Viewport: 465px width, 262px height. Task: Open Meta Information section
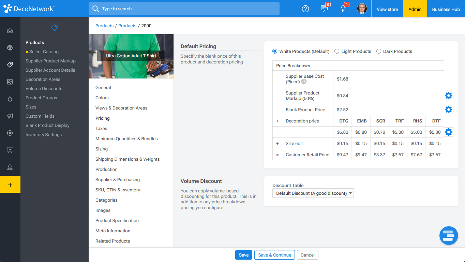pos(113,231)
